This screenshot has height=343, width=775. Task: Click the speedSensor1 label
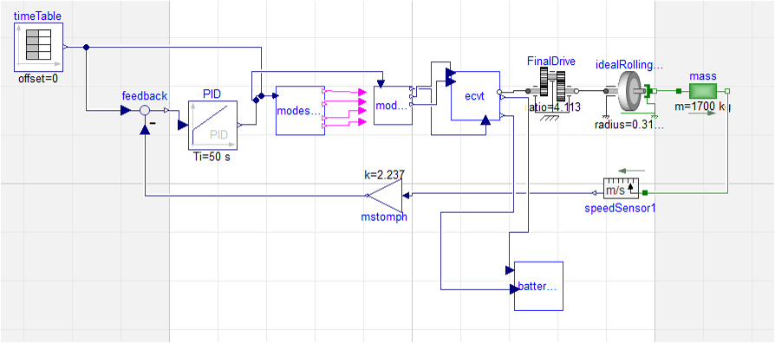click(x=620, y=209)
